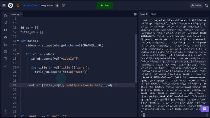Place cursor on 'id_vd = []' line
Image resolution: width=210 pixels, height=118 pixels.
pyautogui.click(x=29, y=28)
